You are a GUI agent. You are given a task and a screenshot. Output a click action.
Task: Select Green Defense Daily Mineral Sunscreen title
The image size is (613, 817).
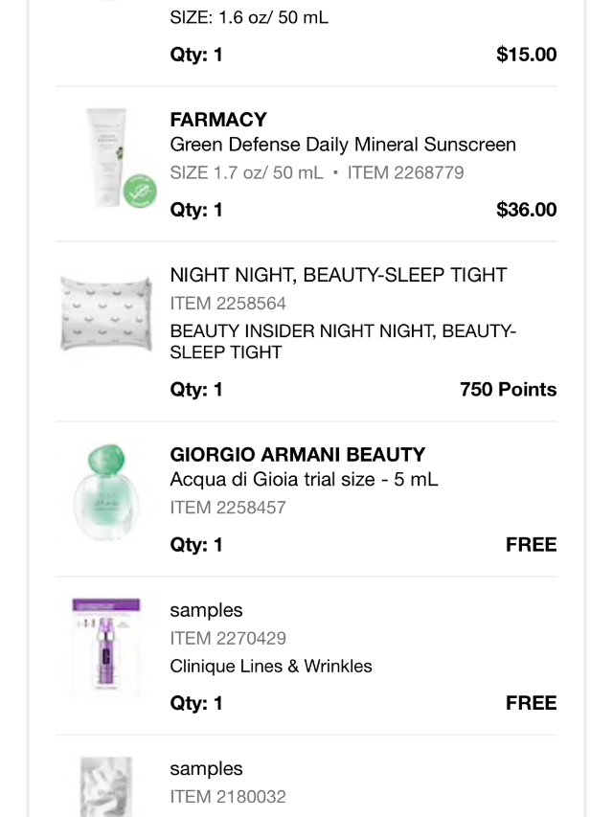coord(343,145)
